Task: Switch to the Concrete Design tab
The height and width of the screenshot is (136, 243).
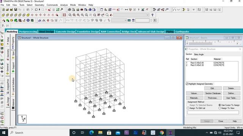Action: [65, 32]
